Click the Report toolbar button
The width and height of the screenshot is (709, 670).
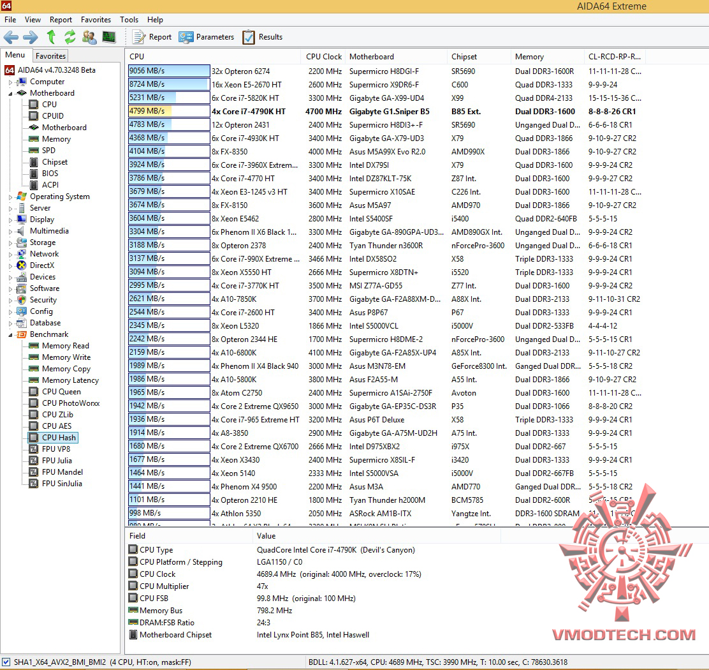pos(152,37)
